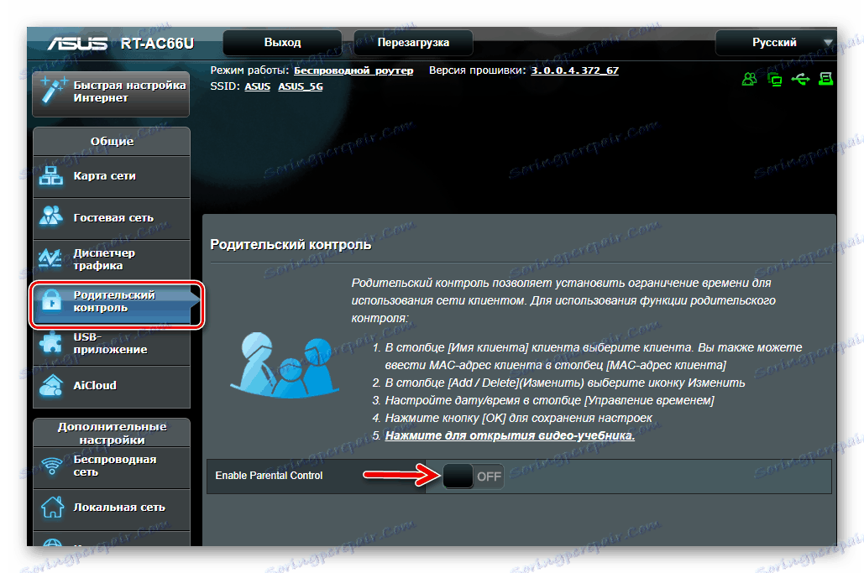The width and height of the screenshot is (864, 573).
Task: Click the parental control padlock icon
Action: pyautogui.click(x=52, y=300)
